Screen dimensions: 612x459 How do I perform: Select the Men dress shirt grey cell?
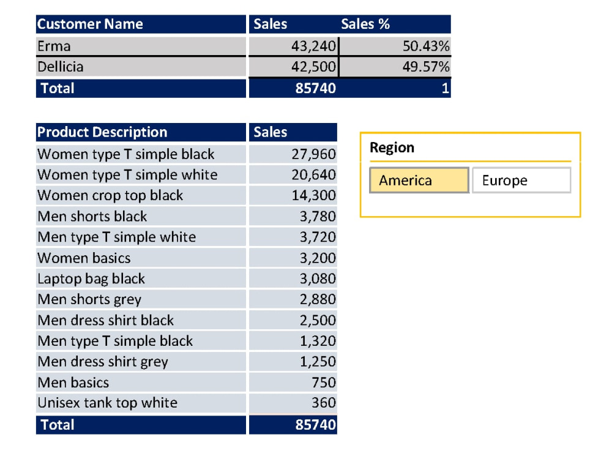coord(141,362)
